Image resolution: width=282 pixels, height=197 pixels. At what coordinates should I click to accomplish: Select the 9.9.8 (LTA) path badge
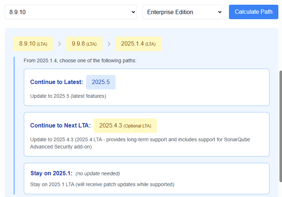pyautogui.click(x=84, y=44)
